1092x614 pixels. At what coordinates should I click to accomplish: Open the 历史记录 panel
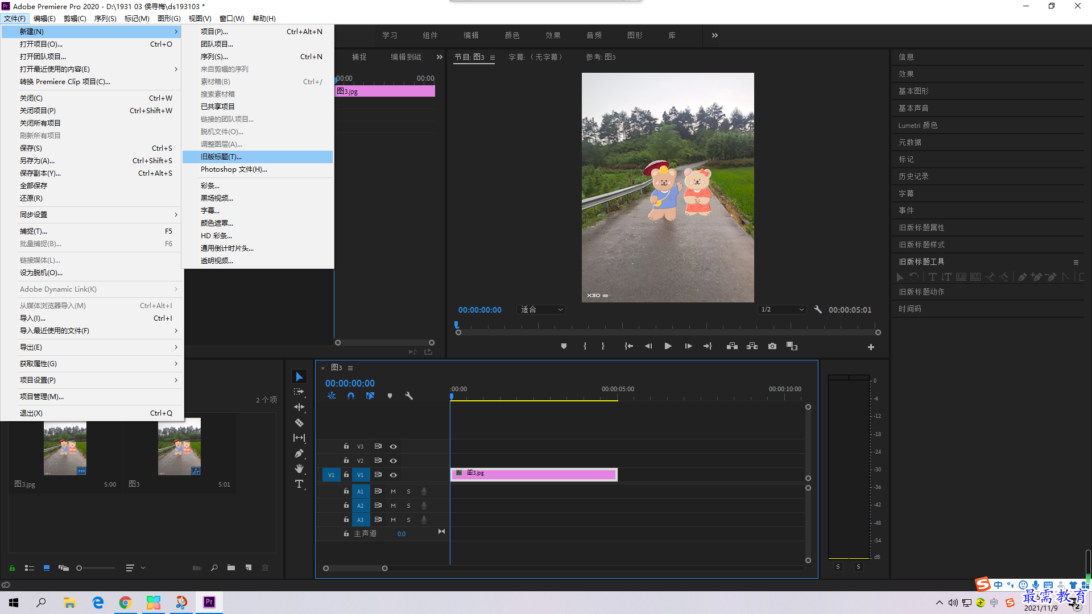point(913,176)
